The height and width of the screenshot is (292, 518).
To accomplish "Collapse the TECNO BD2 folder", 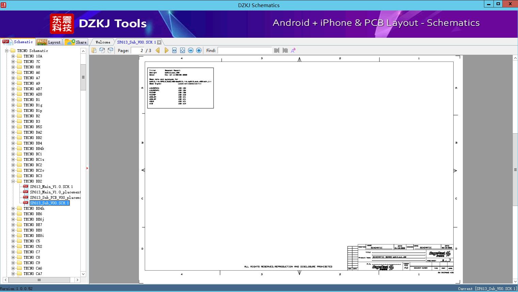I will (13, 181).
